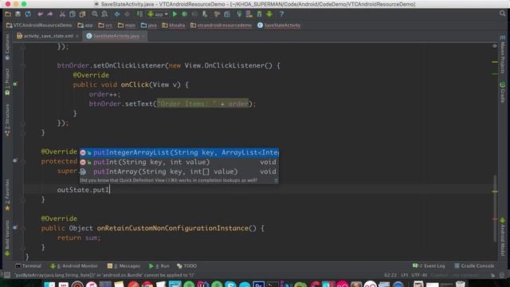Click the Save All toolbar icon
This screenshot has width=510, height=287.
[x=18, y=14]
